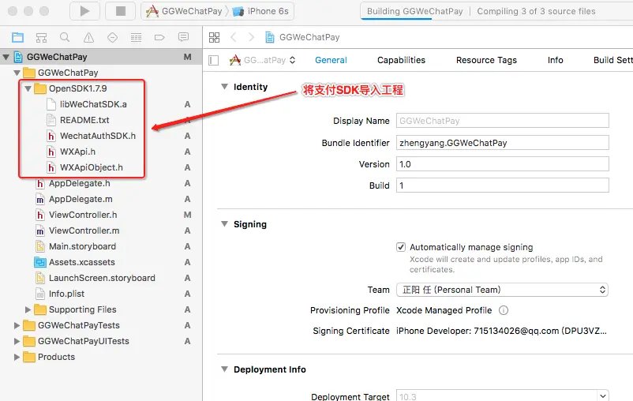Screen dimensions: 633x401
Task: Run the project with the Play button
Action: pyautogui.click(x=84, y=11)
